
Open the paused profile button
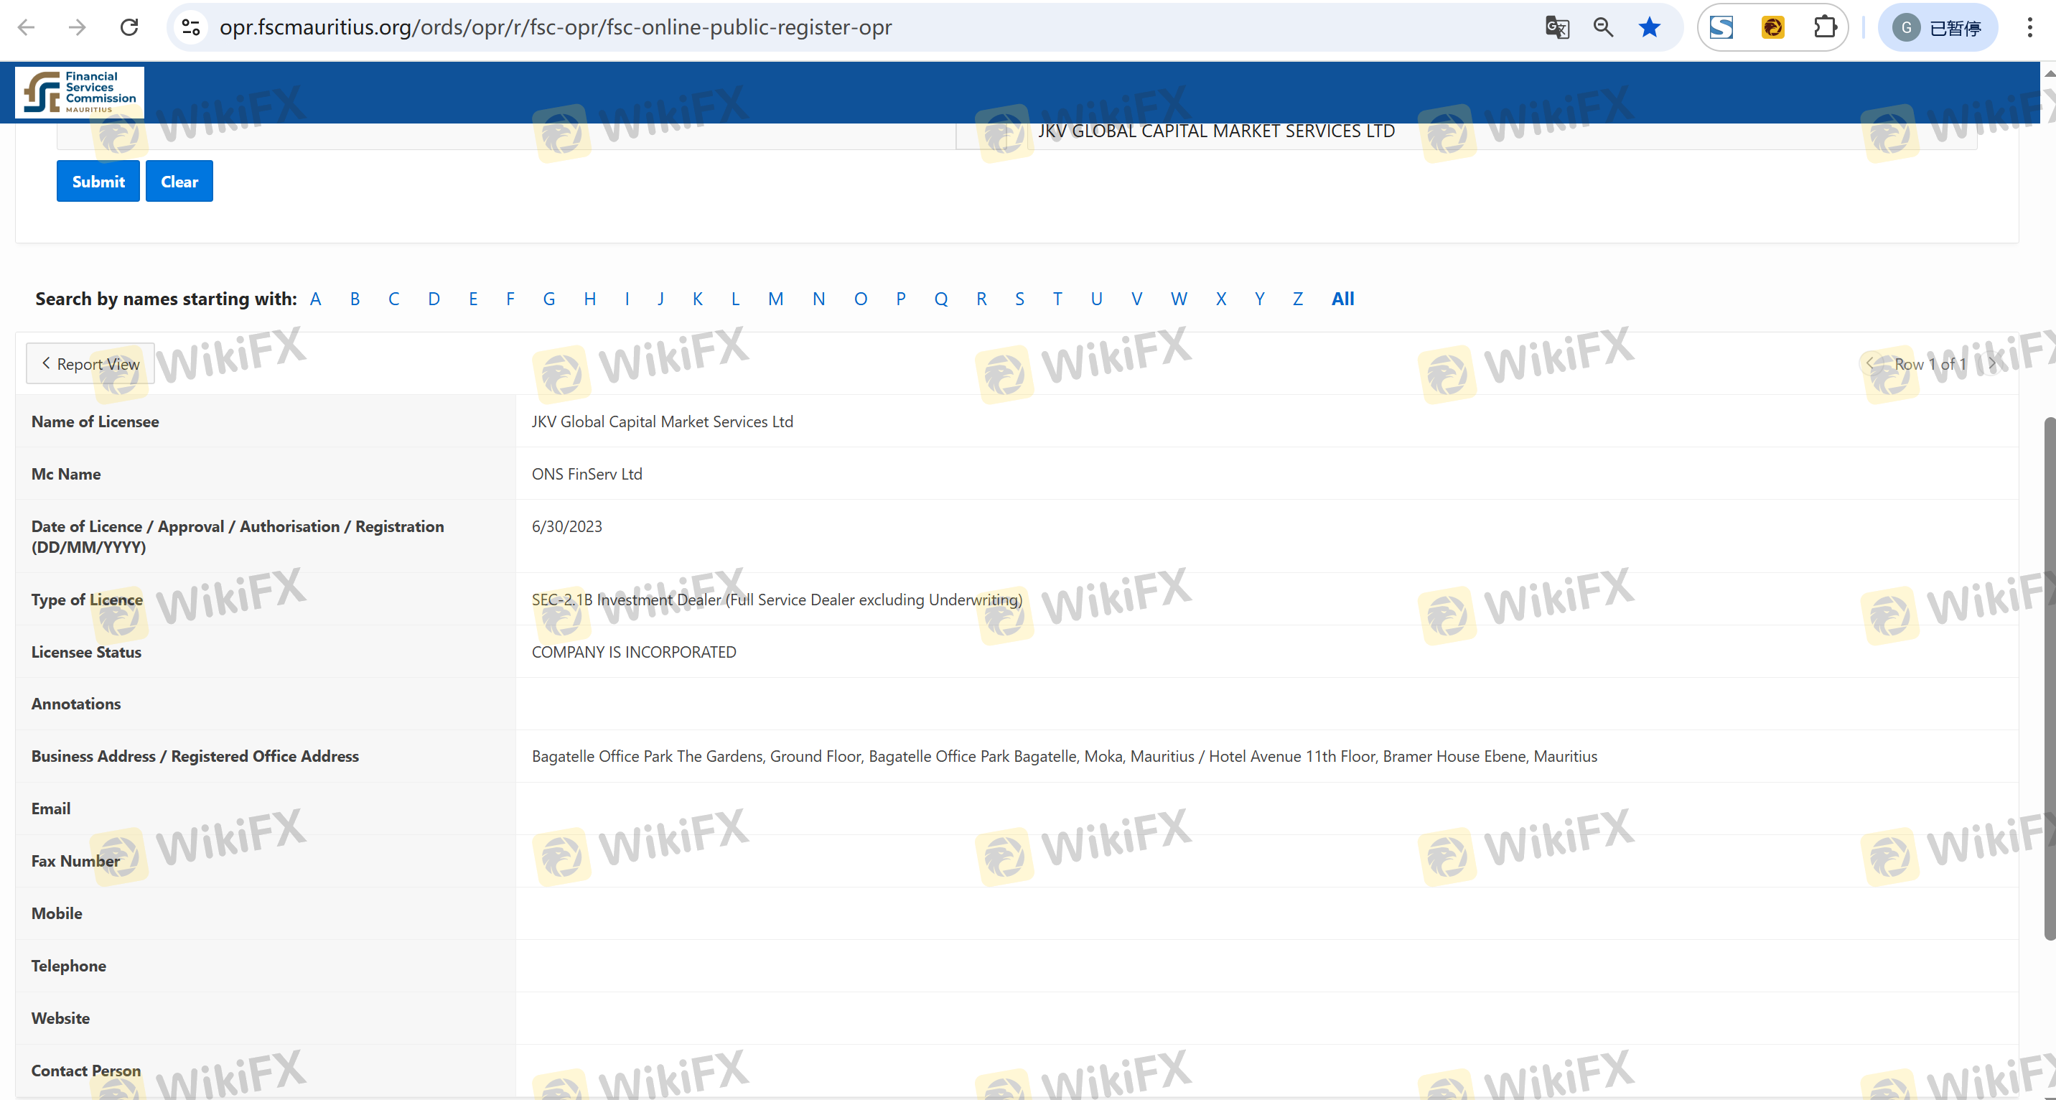1937,27
